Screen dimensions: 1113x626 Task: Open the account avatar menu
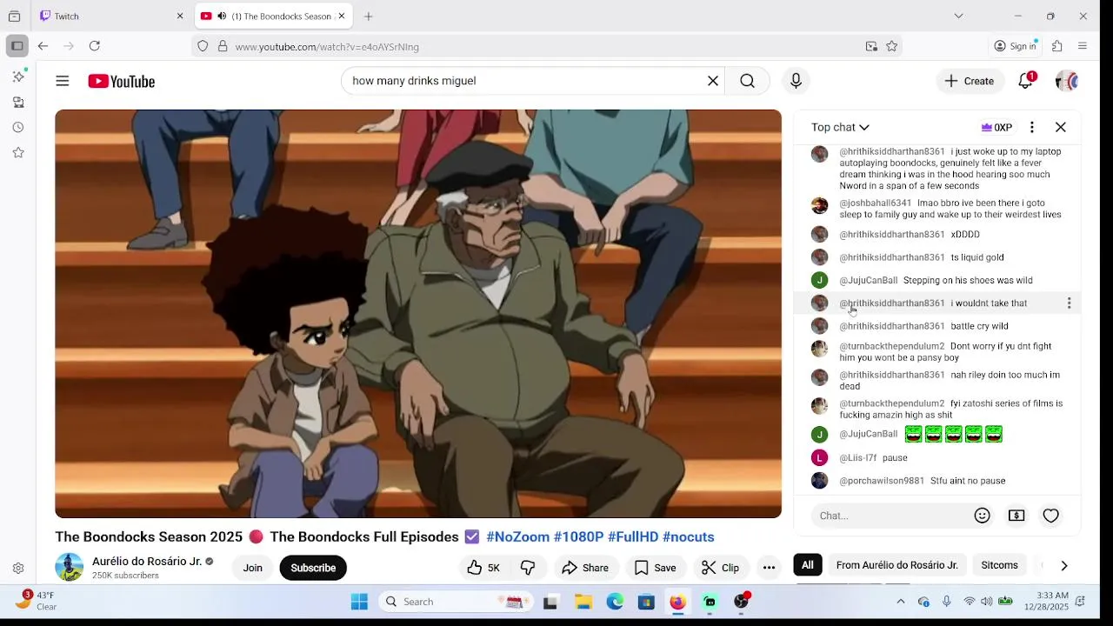[1067, 81]
